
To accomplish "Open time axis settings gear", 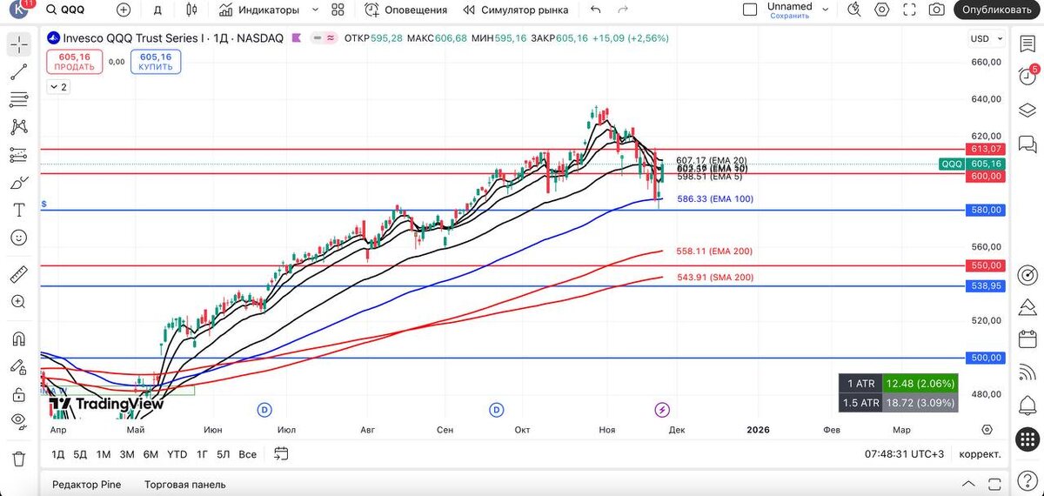I will pos(987,430).
